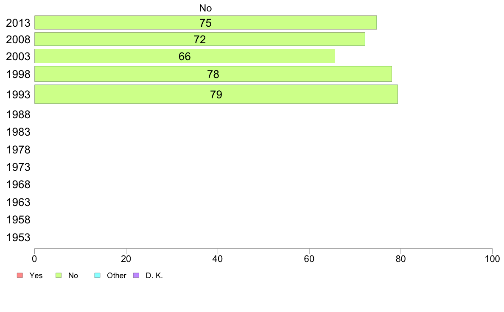The image size is (504, 312).
Task: Select the 2008 bar showing 72
Action: pyautogui.click(x=200, y=39)
